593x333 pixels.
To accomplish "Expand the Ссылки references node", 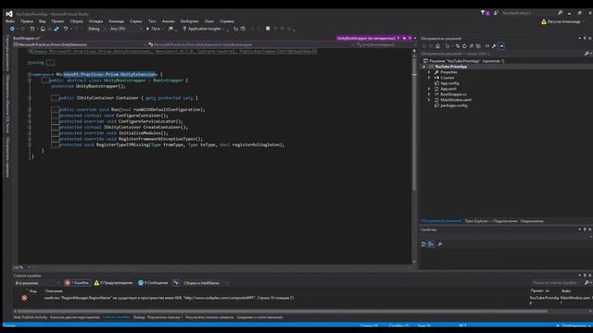I will (429, 78).
